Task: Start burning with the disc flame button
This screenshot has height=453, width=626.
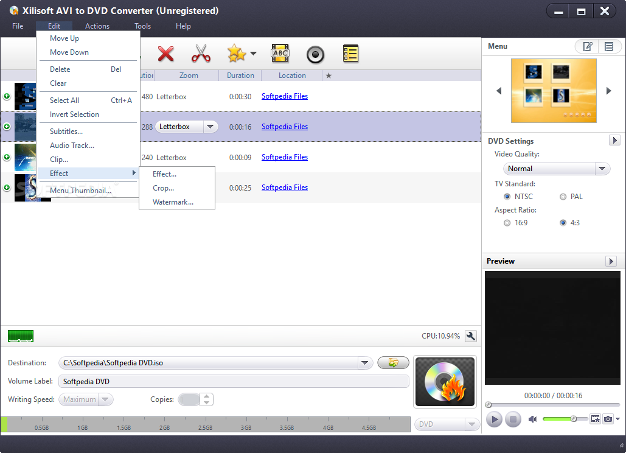Action: [445, 382]
